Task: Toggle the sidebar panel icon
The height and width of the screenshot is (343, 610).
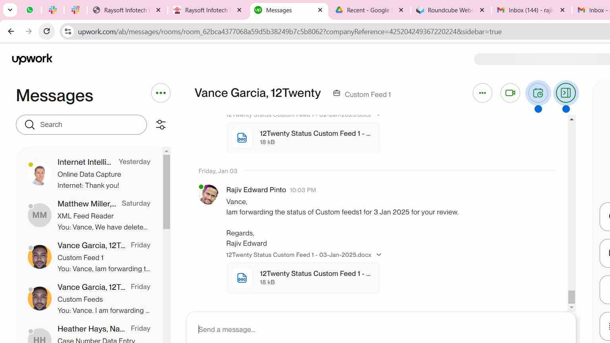Action: click(566, 93)
